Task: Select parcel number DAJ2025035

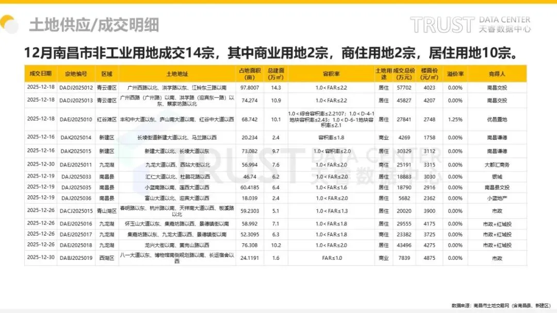Action: pos(76,187)
